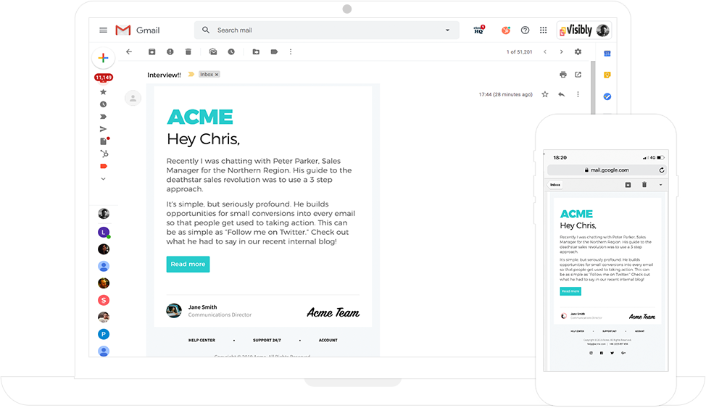The height and width of the screenshot is (408, 706).
Task: Move the email to a folder
Action: click(256, 51)
